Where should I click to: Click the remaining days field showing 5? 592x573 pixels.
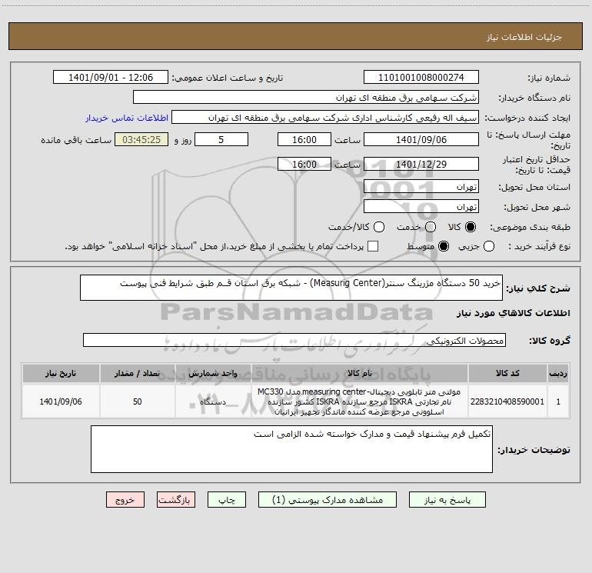click(221, 139)
